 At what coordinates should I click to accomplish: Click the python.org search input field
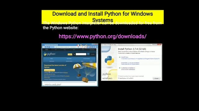pos(81,54)
